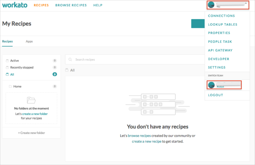Screen dimensions: 255x165
Task: Click the Recently stopped folder icon
Action: point(7,67)
